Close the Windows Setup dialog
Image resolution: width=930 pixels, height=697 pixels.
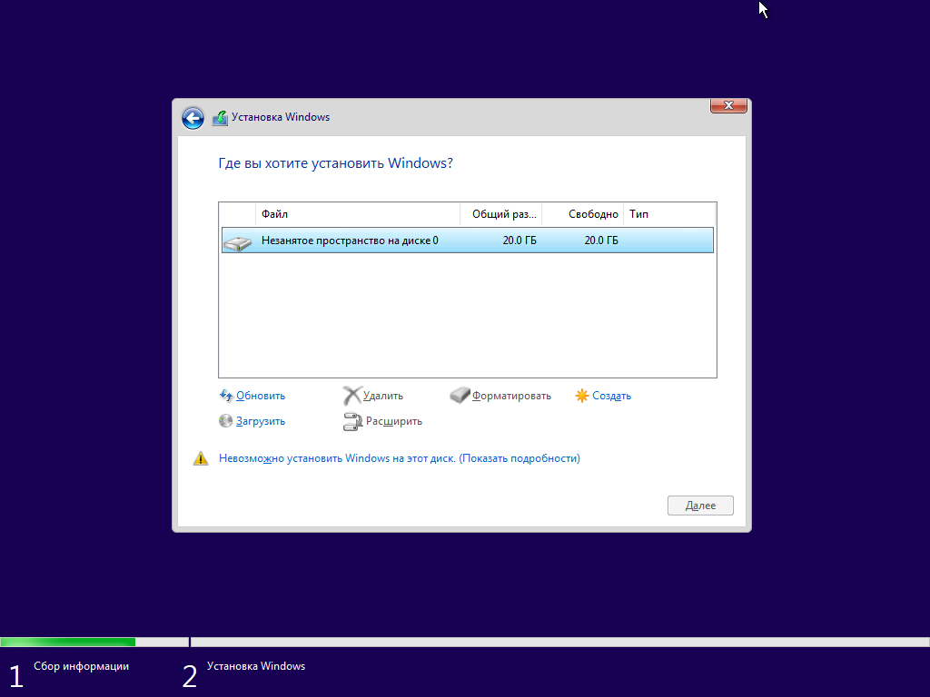[728, 106]
